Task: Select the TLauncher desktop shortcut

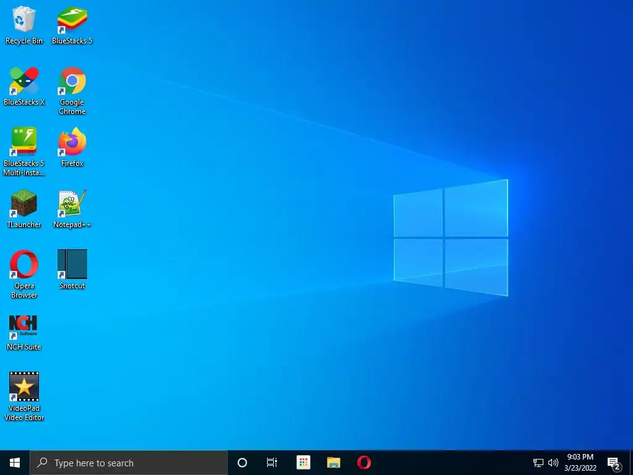Action: click(x=24, y=209)
